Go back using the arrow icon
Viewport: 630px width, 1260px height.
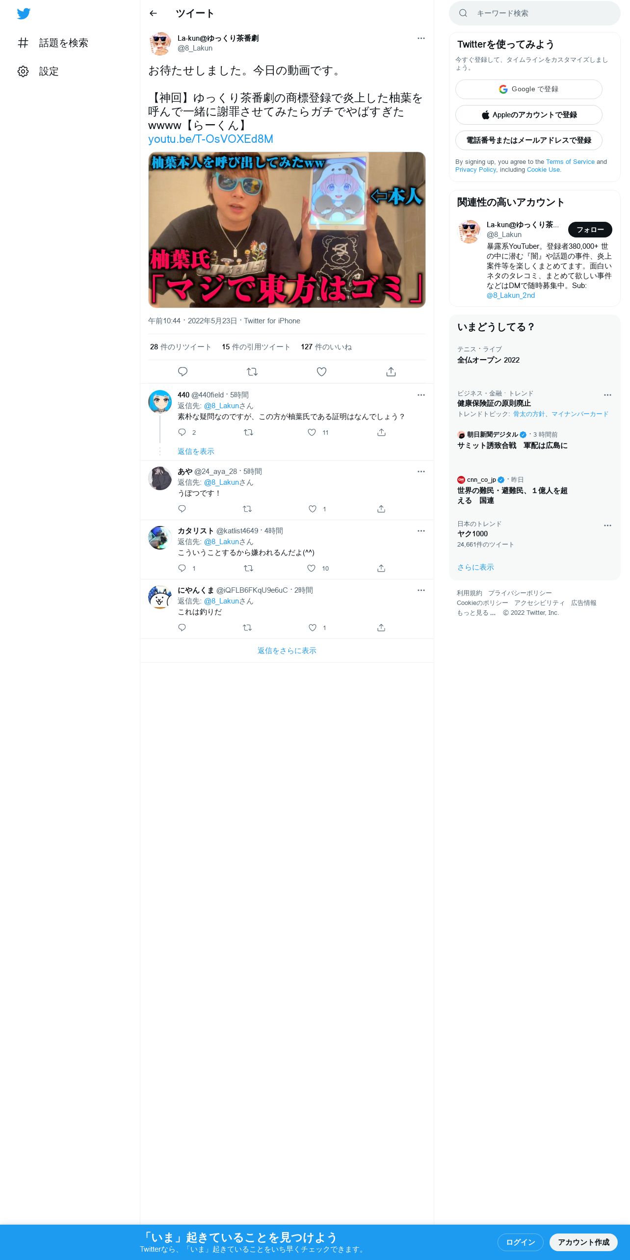(153, 13)
